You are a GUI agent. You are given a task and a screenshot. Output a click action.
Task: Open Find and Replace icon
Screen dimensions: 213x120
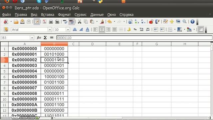(165, 22)
